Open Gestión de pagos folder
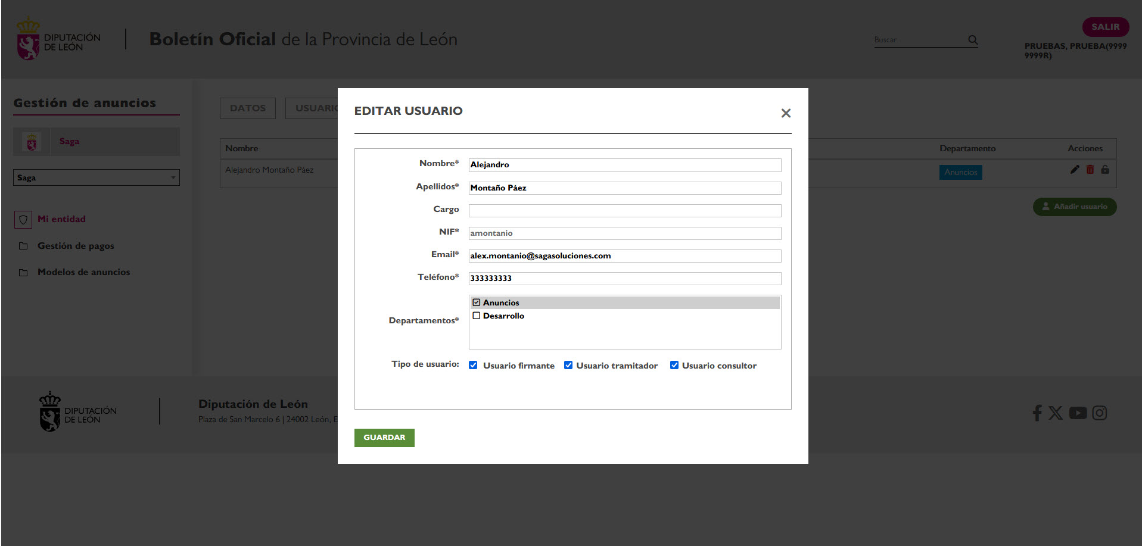 click(76, 246)
